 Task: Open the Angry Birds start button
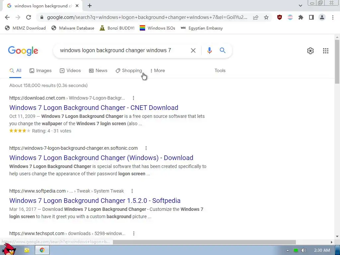(x=9, y=249)
